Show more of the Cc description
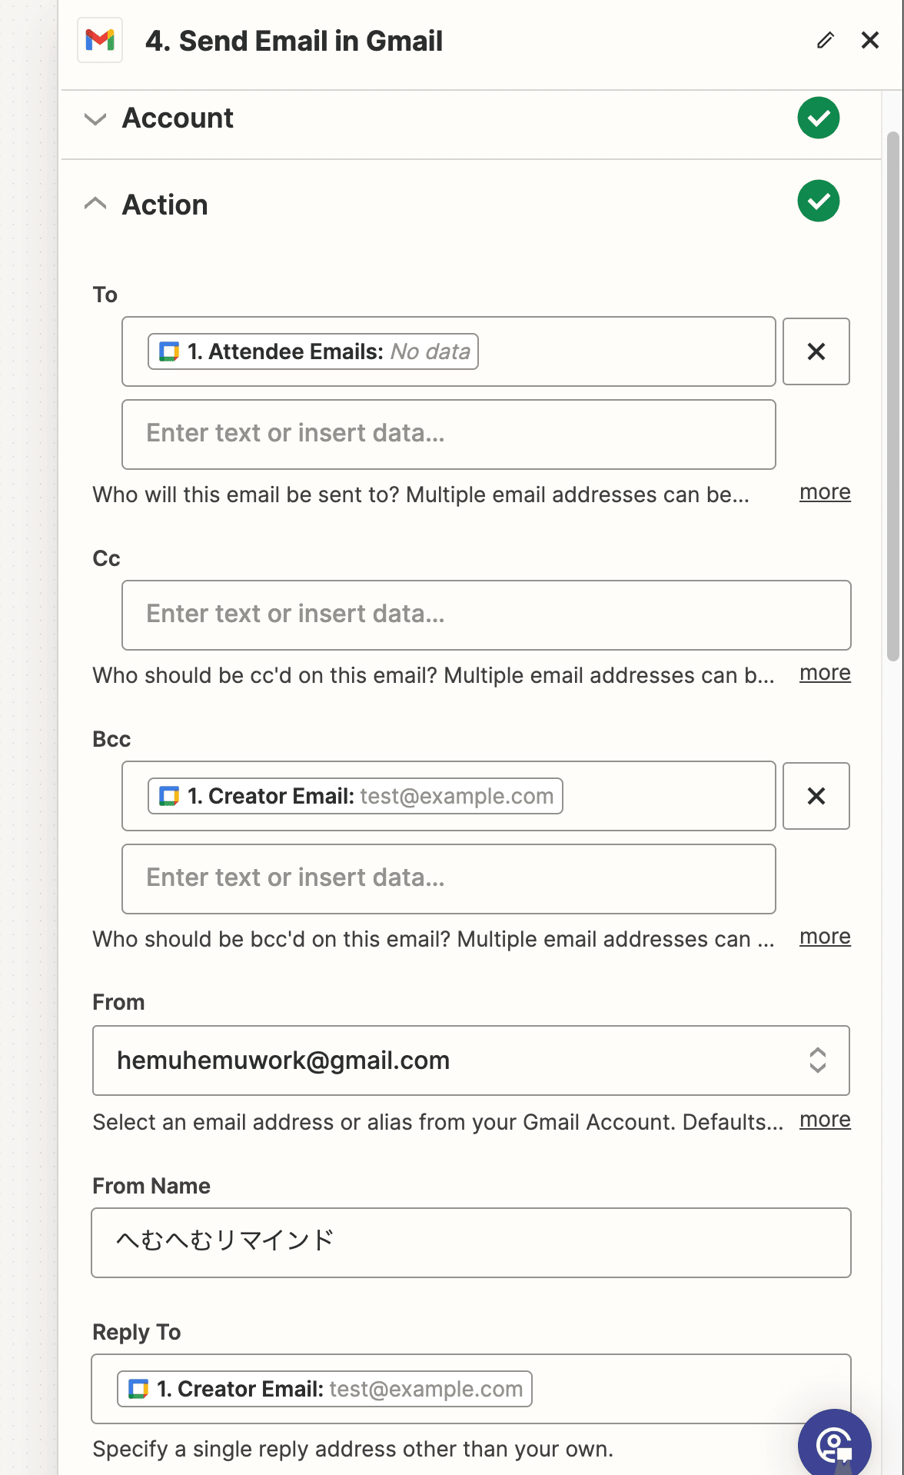 825,673
